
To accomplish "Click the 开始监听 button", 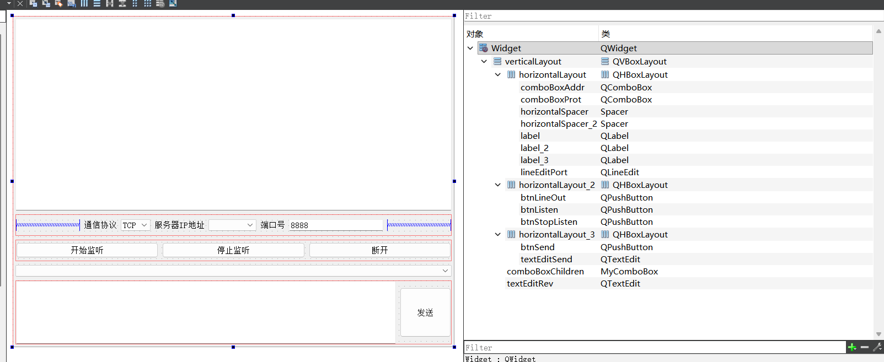I will [x=87, y=250].
